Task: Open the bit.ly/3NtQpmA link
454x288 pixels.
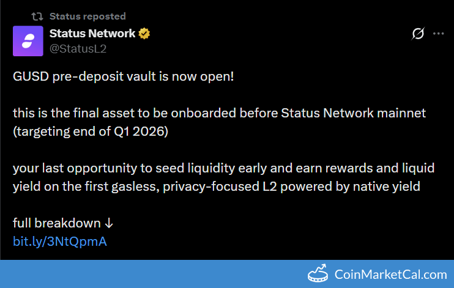Action: 60,241
